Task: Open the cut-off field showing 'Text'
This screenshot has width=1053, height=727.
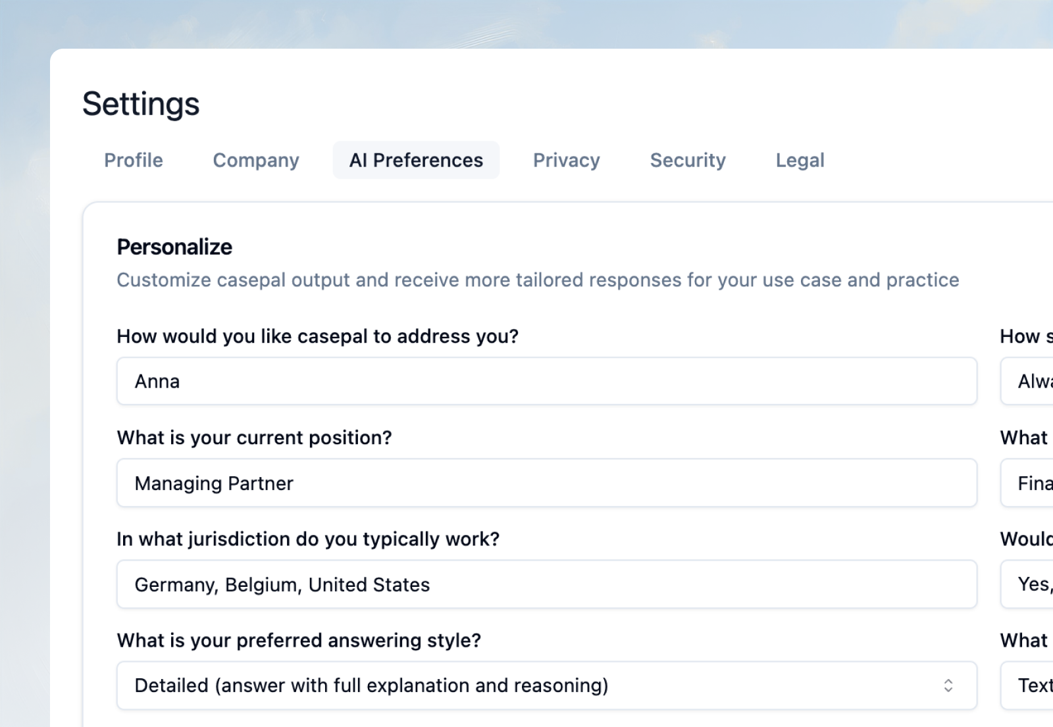Action: (x=1030, y=686)
